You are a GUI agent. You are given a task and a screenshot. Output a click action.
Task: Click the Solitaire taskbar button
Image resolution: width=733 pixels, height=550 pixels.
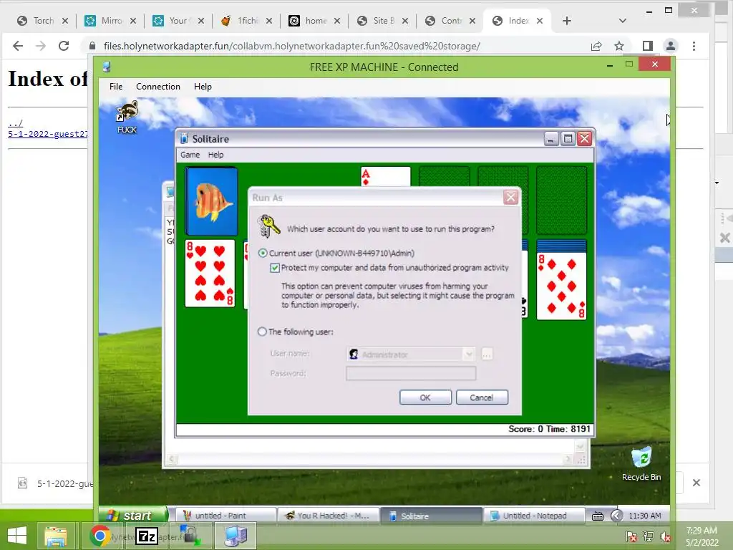click(x=431, y=516)
